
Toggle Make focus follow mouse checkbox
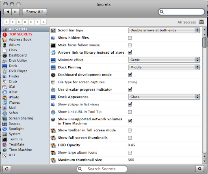130,45
